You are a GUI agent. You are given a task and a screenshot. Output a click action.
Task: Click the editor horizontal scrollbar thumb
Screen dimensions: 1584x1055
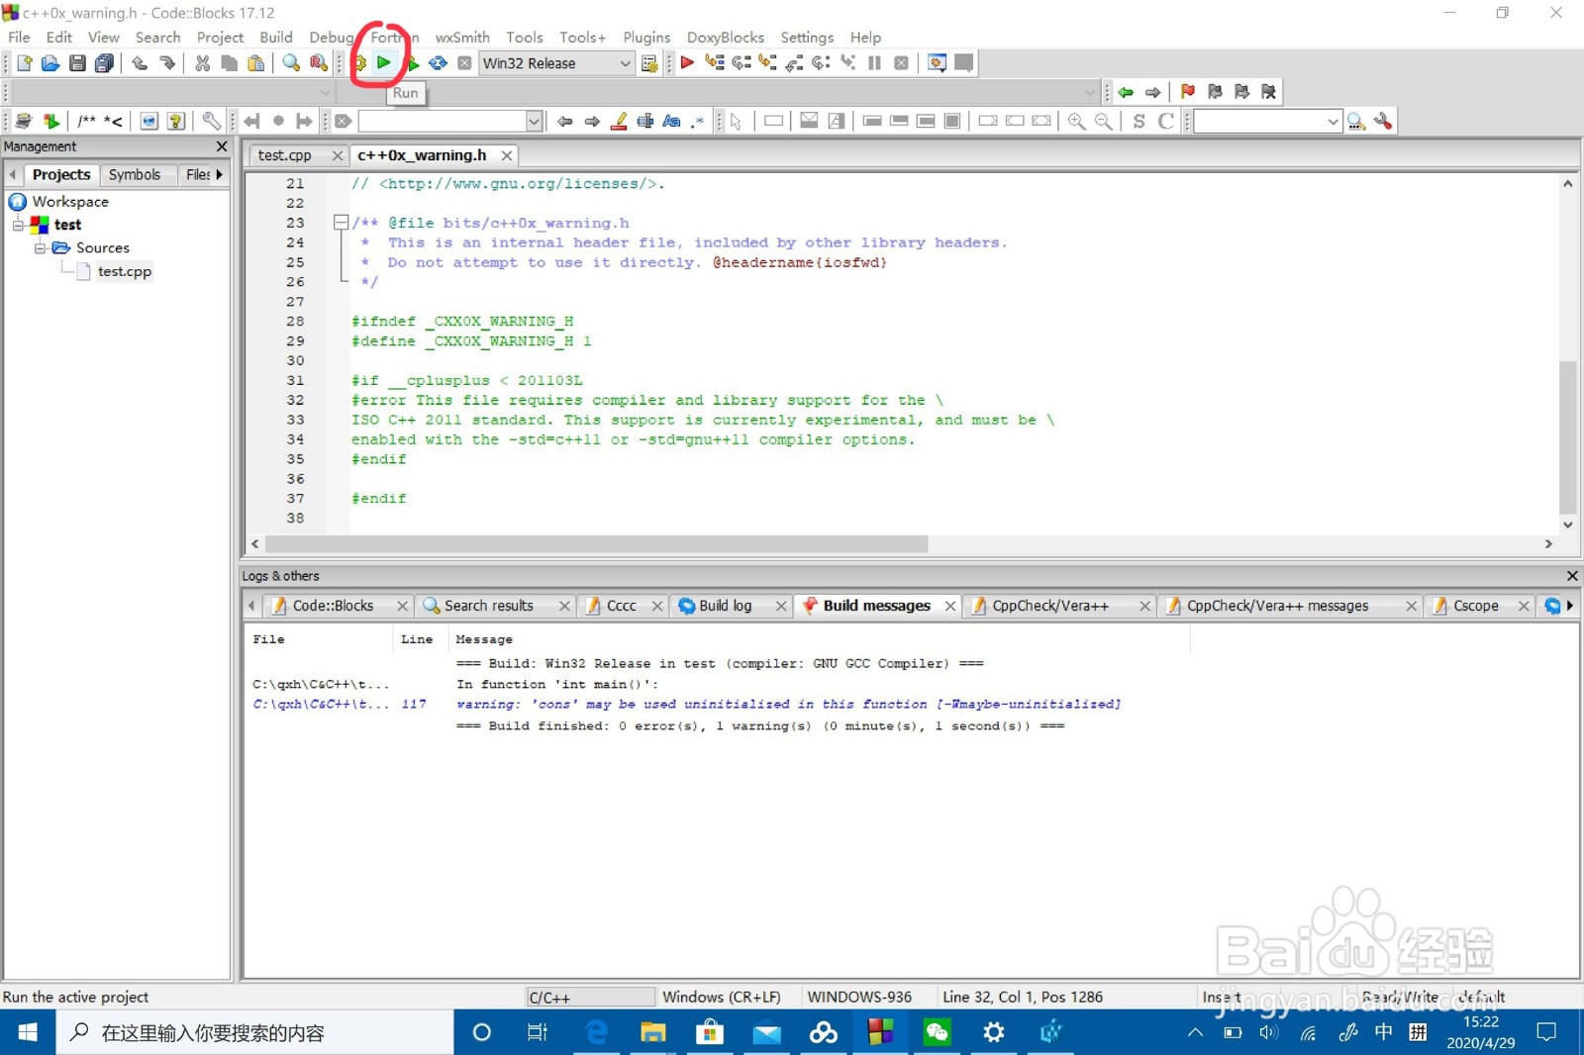(x=597, y=544)
